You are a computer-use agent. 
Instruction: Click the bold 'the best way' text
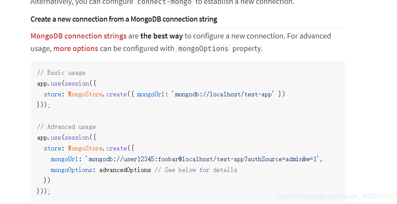click(x=161, y=36)
